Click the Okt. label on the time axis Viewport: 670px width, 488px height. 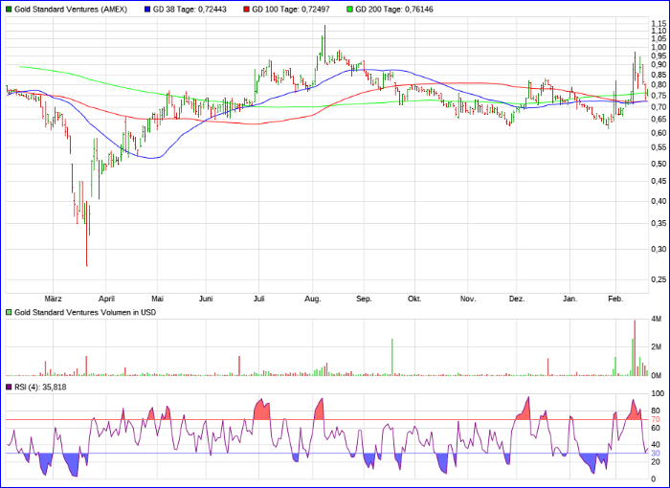[414, 299]
